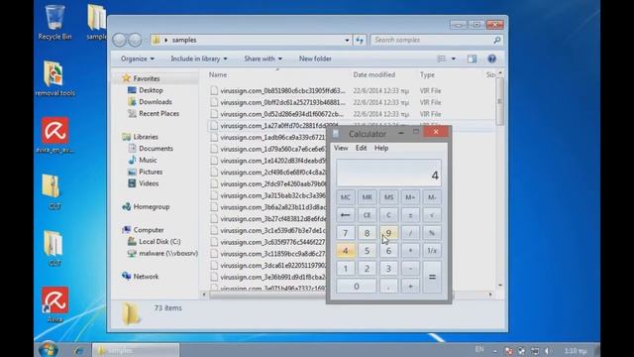Open the Organize dropdown menu
Viewport: 634px width, 357px height.
coord(138,59)
